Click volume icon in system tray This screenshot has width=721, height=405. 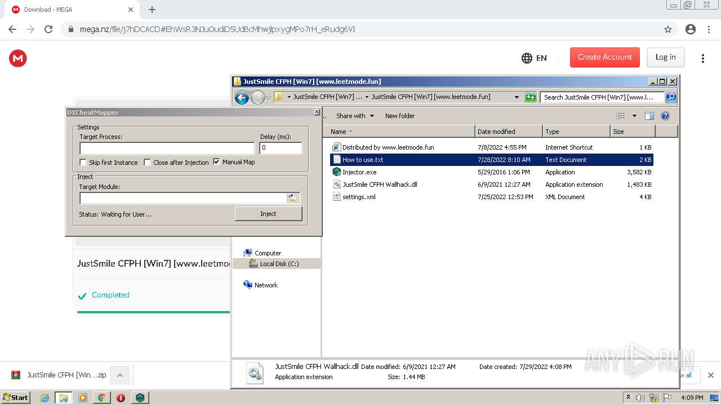tap(640, 398)
